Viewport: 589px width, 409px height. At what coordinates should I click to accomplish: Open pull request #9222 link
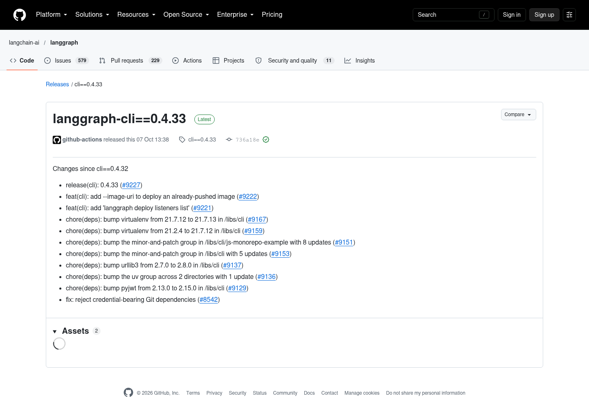(248, 197)
